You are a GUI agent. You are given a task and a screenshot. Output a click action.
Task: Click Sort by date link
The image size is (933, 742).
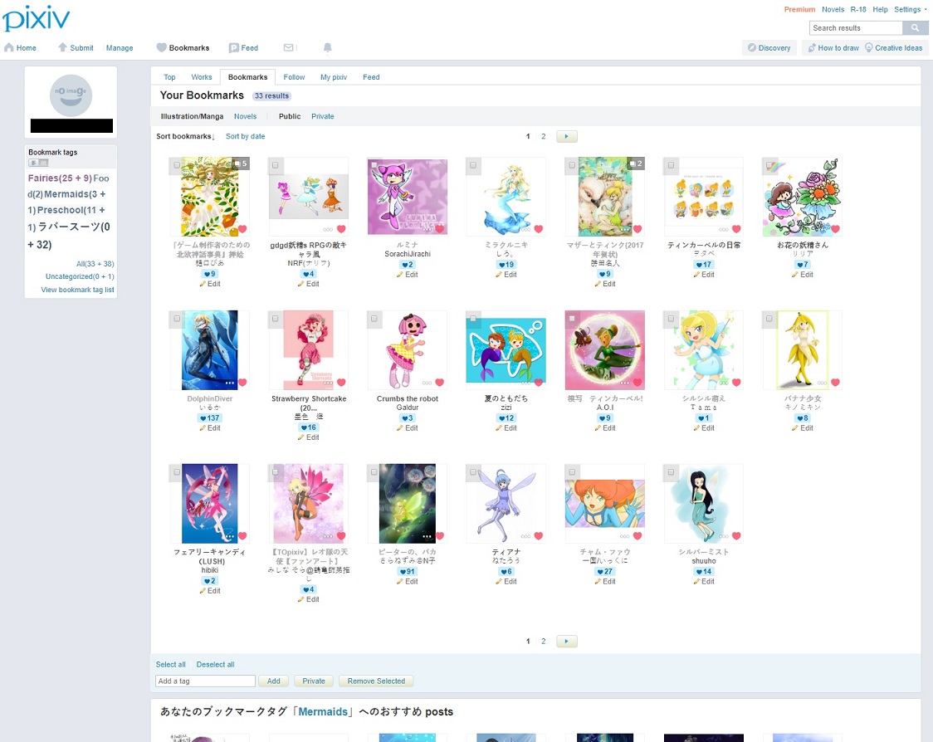click(245, 136)
